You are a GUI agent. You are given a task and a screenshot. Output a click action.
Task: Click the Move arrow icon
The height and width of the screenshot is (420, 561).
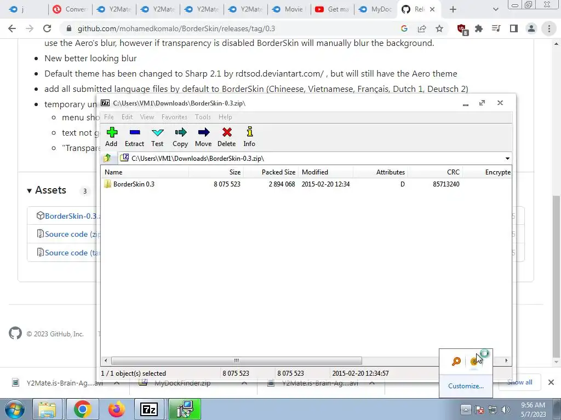tap(203, 137)
